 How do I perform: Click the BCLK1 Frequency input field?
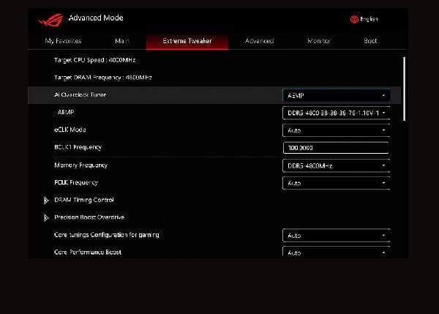(336, 148)
